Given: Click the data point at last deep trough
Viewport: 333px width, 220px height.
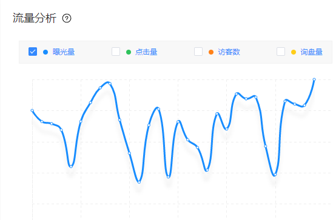Looking at the screenshot, I should coord(275,175).
